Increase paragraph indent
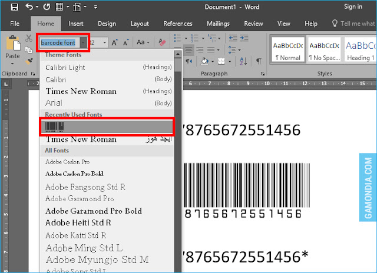 [244, 38]
